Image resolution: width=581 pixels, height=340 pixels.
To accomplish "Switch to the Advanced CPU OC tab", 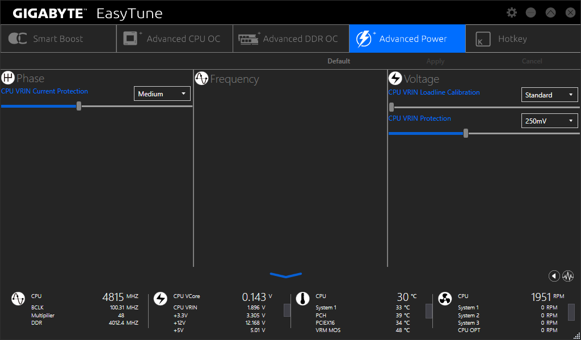I will click(x=175, y=39).
